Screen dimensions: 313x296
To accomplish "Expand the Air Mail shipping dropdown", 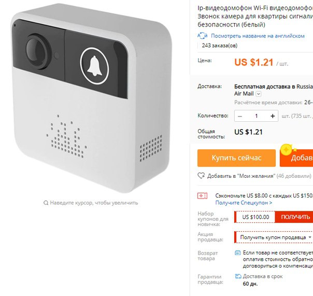I will point(258,94).
